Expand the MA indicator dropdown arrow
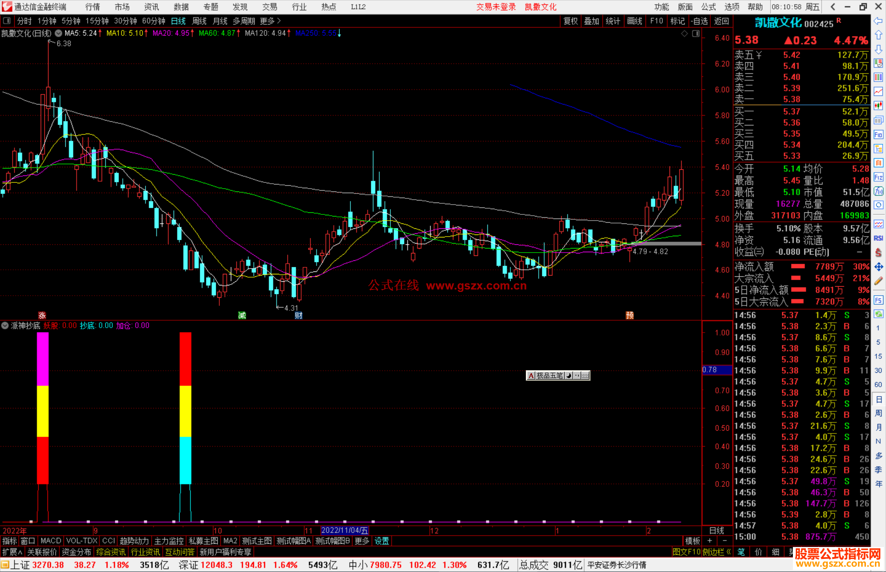Image resolution: width=886 pixels, height=572 pixels. pos(59,33)
